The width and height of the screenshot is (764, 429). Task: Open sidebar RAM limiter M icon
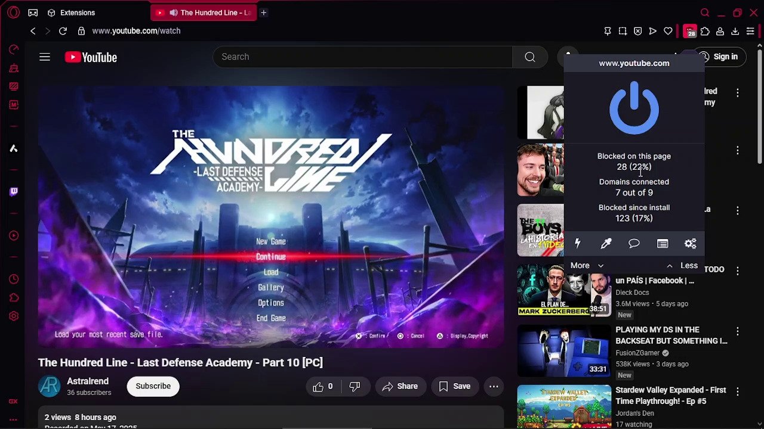pyautogui.click(x=14, y=105)
